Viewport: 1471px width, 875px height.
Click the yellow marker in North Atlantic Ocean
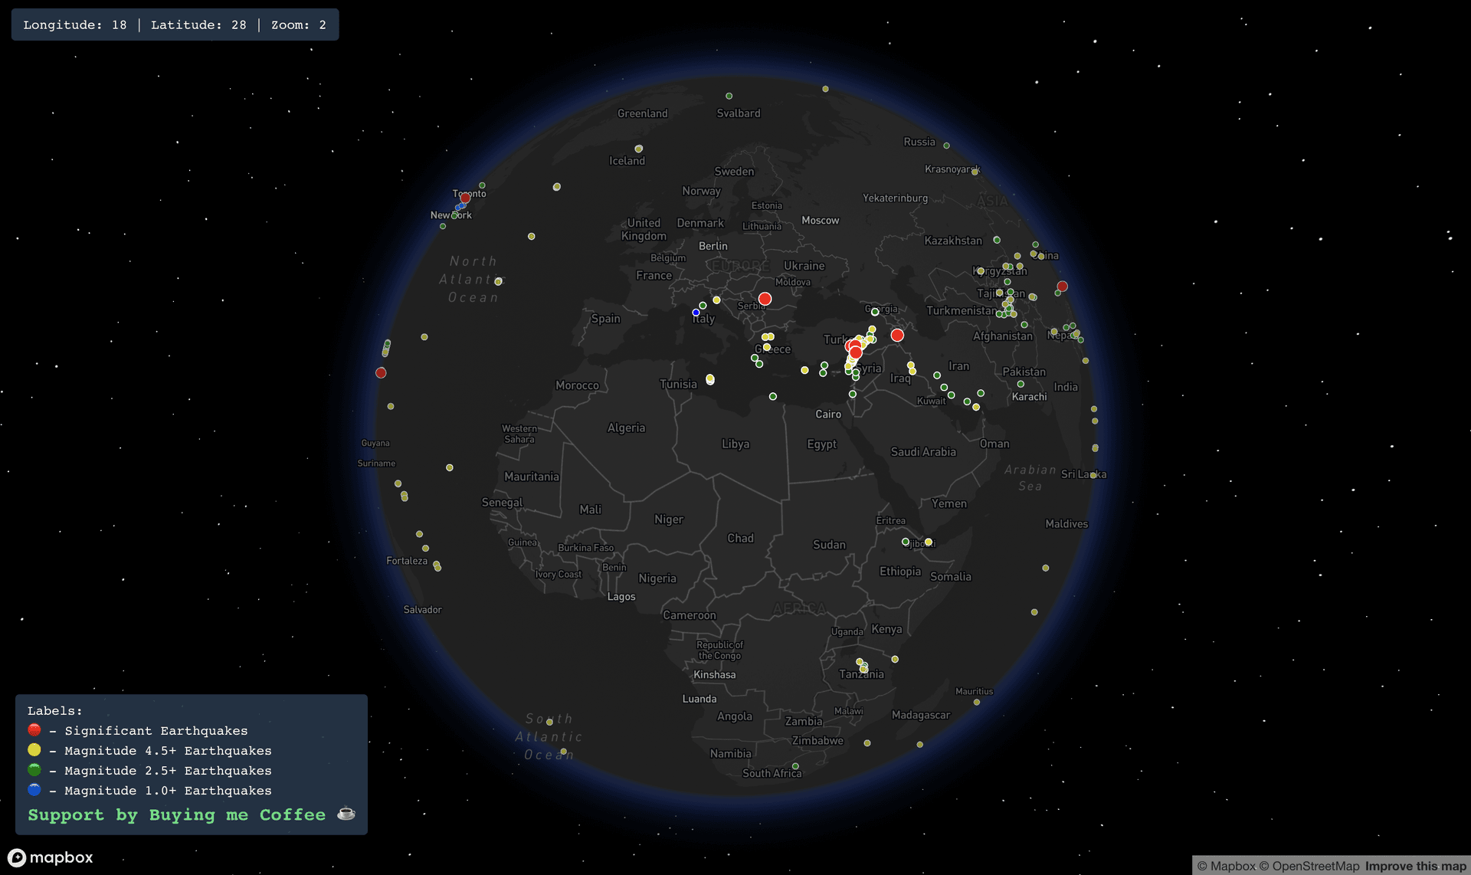click(x=498, y=281)
